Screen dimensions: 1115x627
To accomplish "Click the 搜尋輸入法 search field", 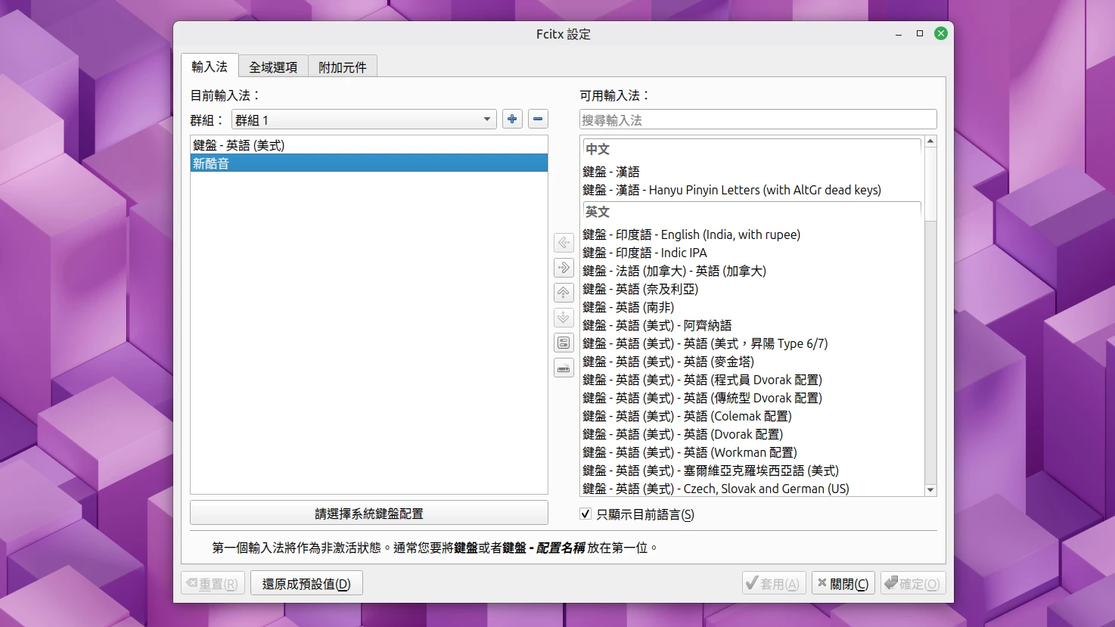I will click(755, 119).
